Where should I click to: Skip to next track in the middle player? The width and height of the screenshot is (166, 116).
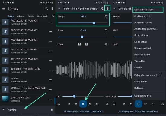click(x=97, y=104)
